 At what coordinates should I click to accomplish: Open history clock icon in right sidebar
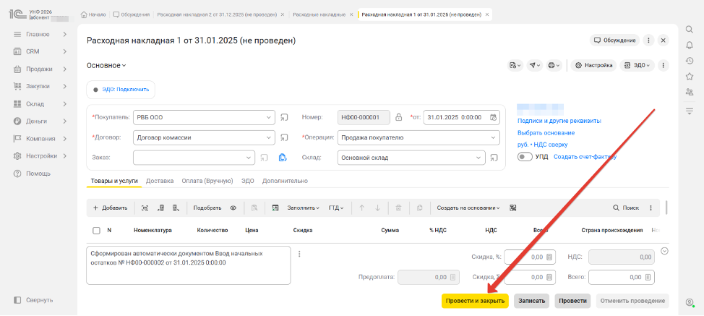click(x=689, y=61)
